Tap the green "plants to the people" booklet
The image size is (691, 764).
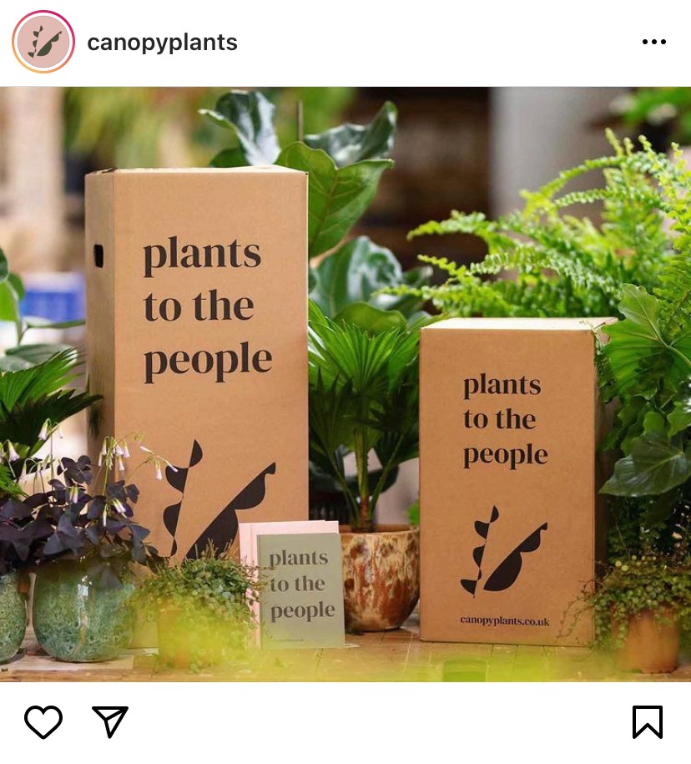(x=300, y=590)
